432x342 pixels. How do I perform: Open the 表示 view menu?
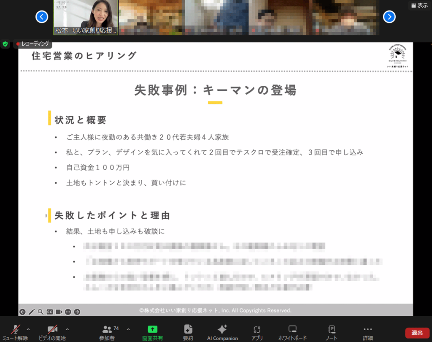click(419, 5)
